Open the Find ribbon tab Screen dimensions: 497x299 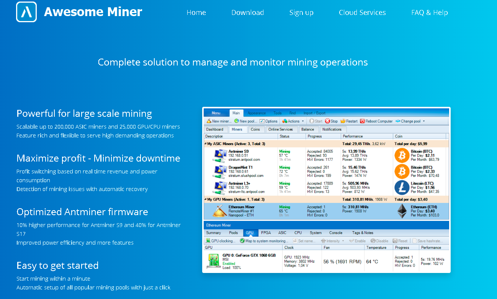pos(293,113)
